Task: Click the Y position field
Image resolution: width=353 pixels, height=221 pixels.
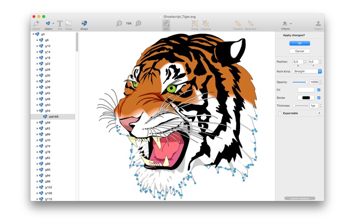Action: pyautogui.click(x=313, y=61)
